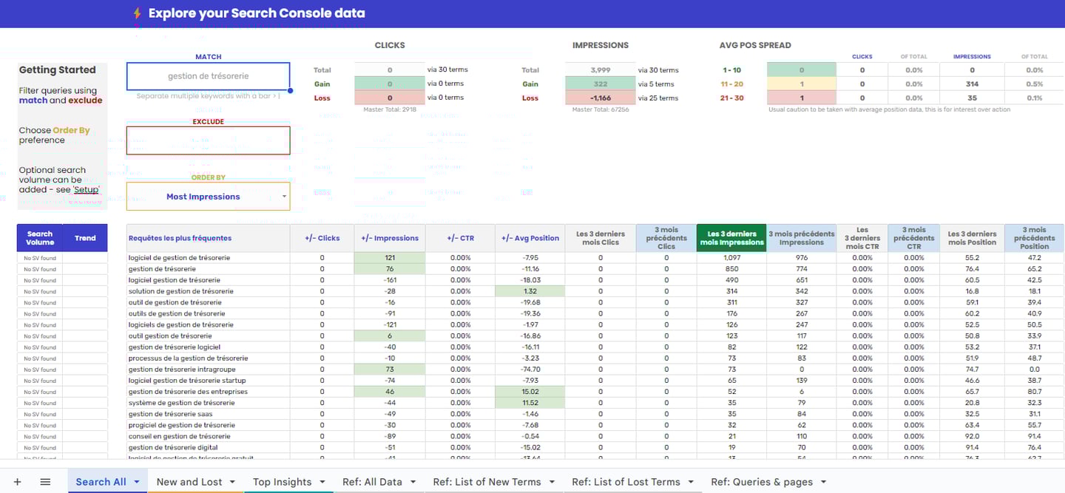Click the MATCH input with gestion de trésorerie
Screen dimensions: 1065x493
[208, 76]
